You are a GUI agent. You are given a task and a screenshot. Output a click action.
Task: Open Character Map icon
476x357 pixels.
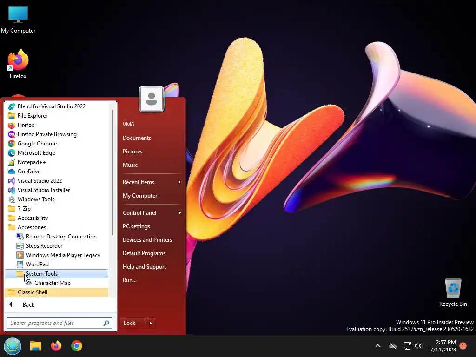click(28, 283)
